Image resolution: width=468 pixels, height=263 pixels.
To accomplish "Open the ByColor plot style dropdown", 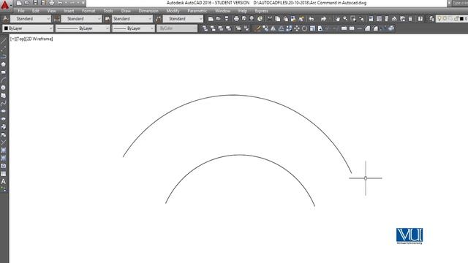I will [x=177, y=28].
